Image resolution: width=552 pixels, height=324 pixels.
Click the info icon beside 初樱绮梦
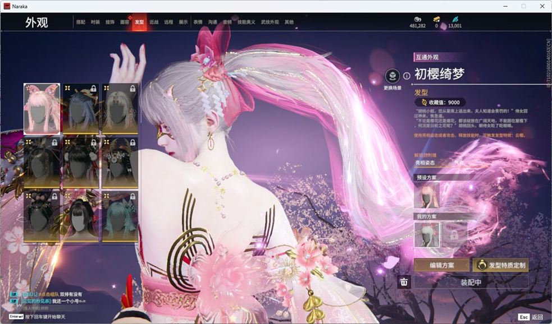(407, 76)
